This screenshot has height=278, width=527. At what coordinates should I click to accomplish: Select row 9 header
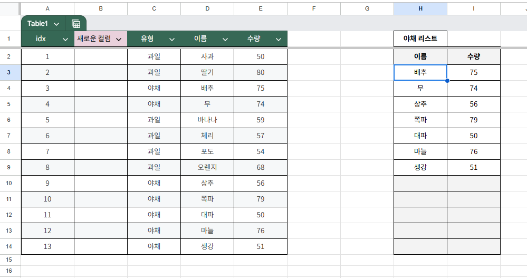9,167
